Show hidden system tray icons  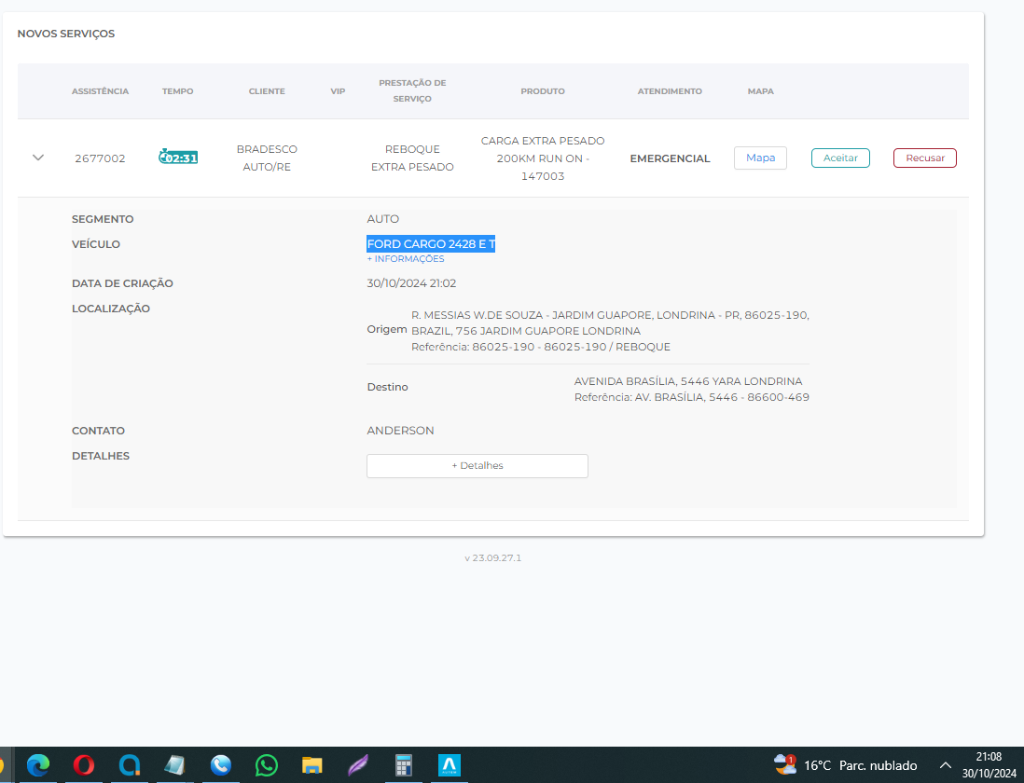click(945, 765)
